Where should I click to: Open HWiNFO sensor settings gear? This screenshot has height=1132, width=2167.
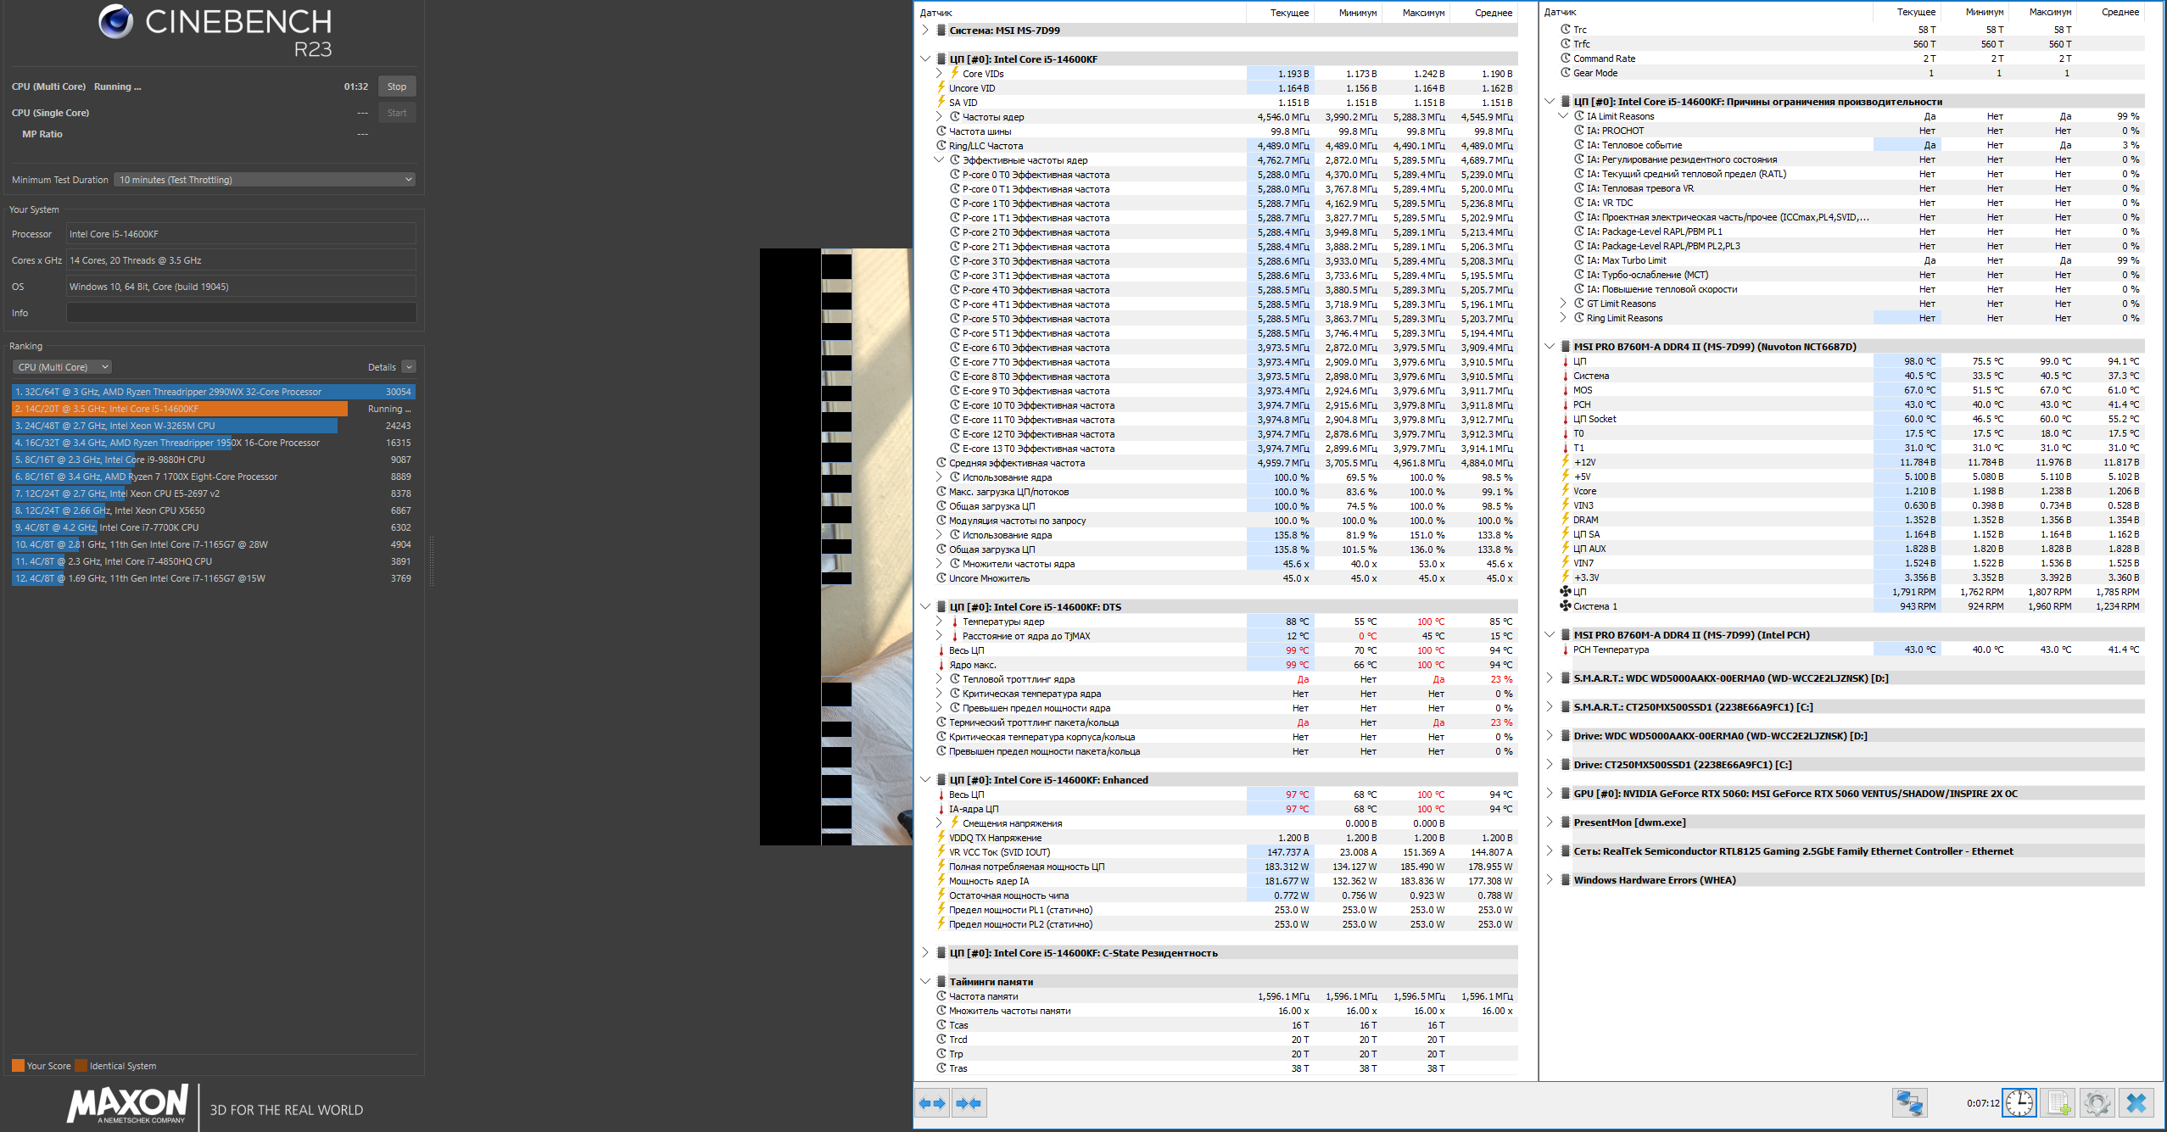pyautogui.click(x=2097, y=1103)
